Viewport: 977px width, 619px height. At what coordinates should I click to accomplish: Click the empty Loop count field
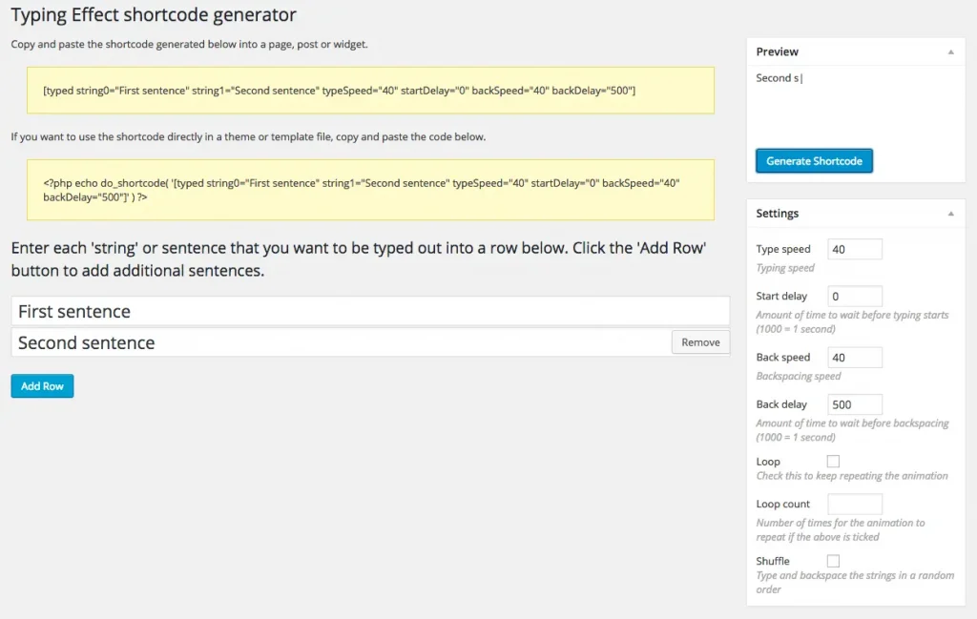[x=855, y=504]
